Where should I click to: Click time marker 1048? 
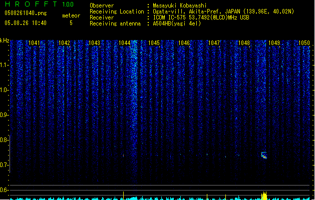[x=244, y=42]
